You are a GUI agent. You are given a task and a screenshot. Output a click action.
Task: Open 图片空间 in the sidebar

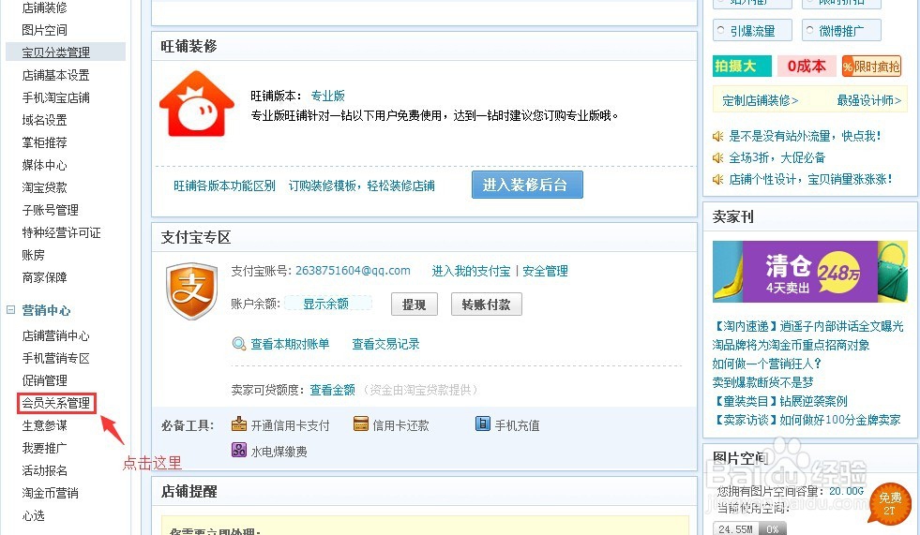pos(45,30)
